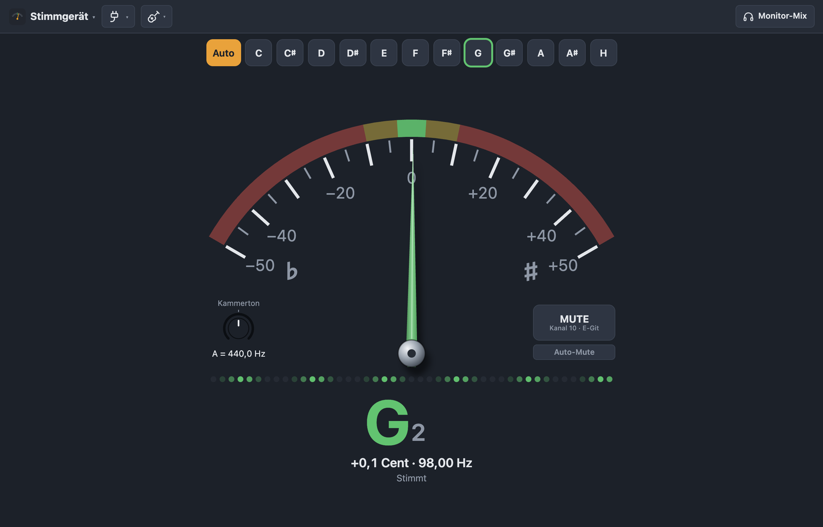823x527 pixels.
Task: Select note F#
Action: tap(446, 53)
